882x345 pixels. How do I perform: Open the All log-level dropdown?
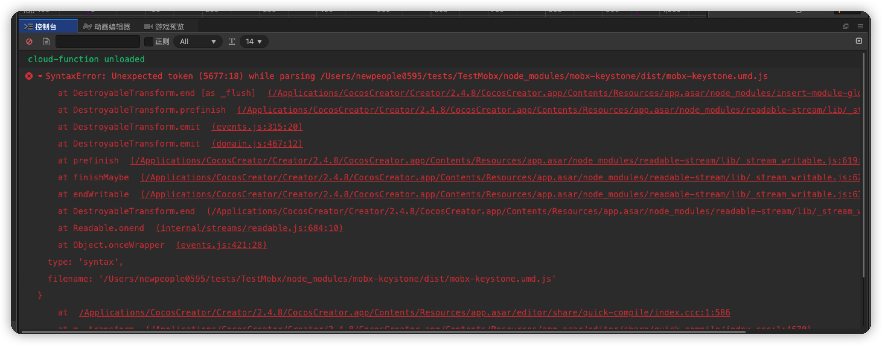tap(198, 41)
